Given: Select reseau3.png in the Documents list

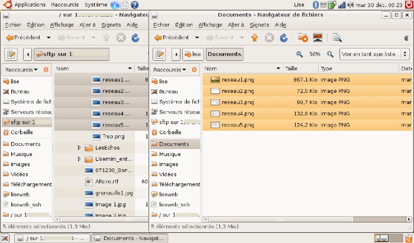Looking at the screenshot, I should [235, 102].
